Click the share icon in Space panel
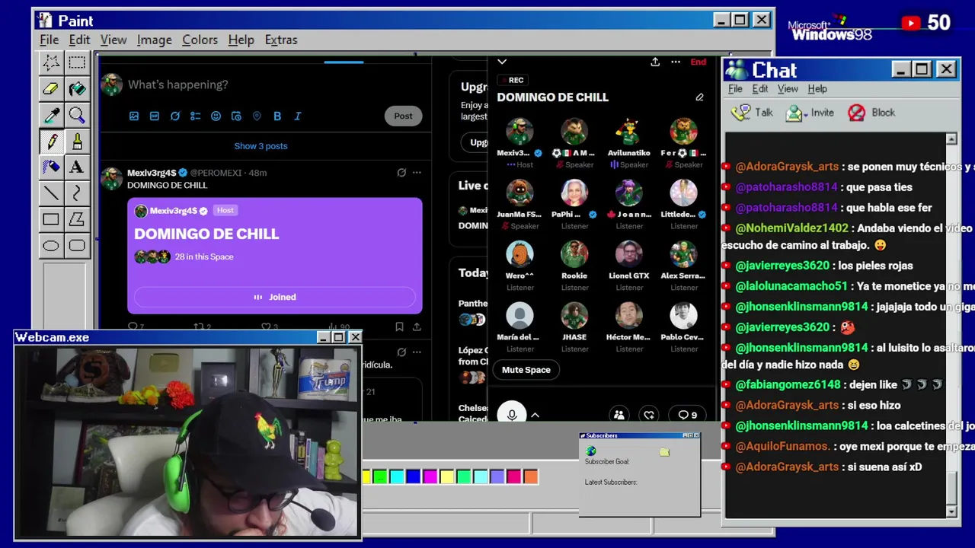Screen dimensions: 975x548 tap(655, 62)
